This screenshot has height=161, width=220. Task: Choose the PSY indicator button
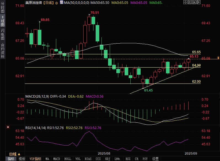[145, 159]
